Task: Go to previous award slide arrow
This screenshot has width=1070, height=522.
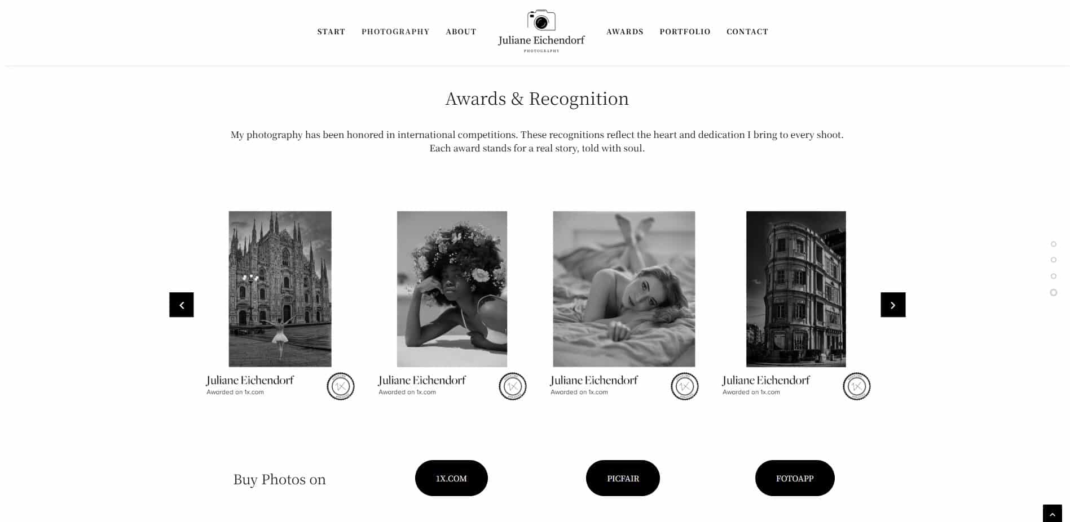Action: (182, 305)
